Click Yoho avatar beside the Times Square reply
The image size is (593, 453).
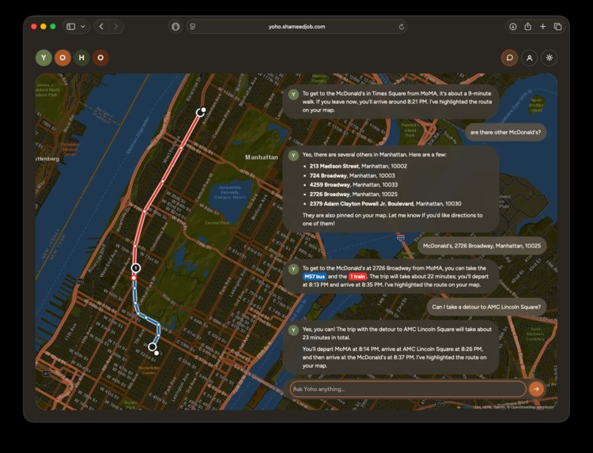click(x=293, y=95)
